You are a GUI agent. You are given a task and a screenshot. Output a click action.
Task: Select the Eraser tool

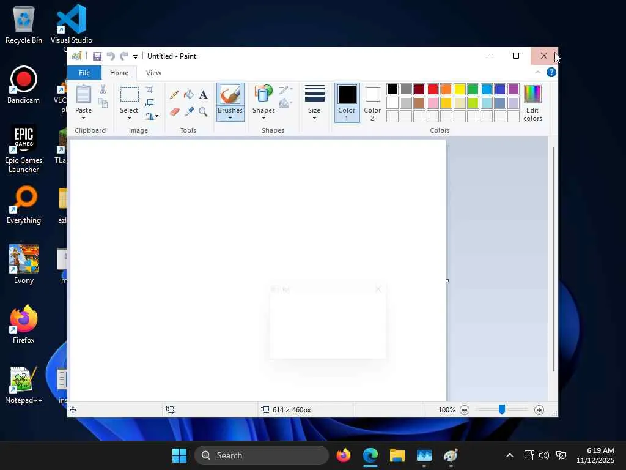(x=174, y=111)
